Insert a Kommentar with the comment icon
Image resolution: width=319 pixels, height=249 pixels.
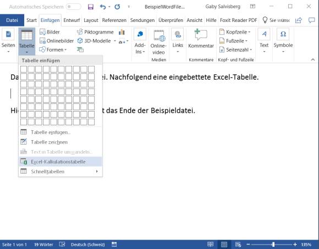(201, 39)
